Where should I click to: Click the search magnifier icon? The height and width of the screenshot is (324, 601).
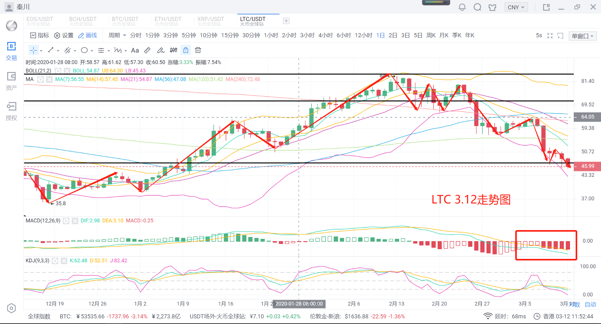point(477,7)
